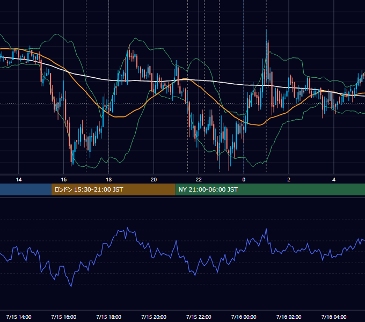Viewport: 365px width, 322px height.
Task: Click the 7/15 14:00 label on the lower axis
Action: point(19,317)
